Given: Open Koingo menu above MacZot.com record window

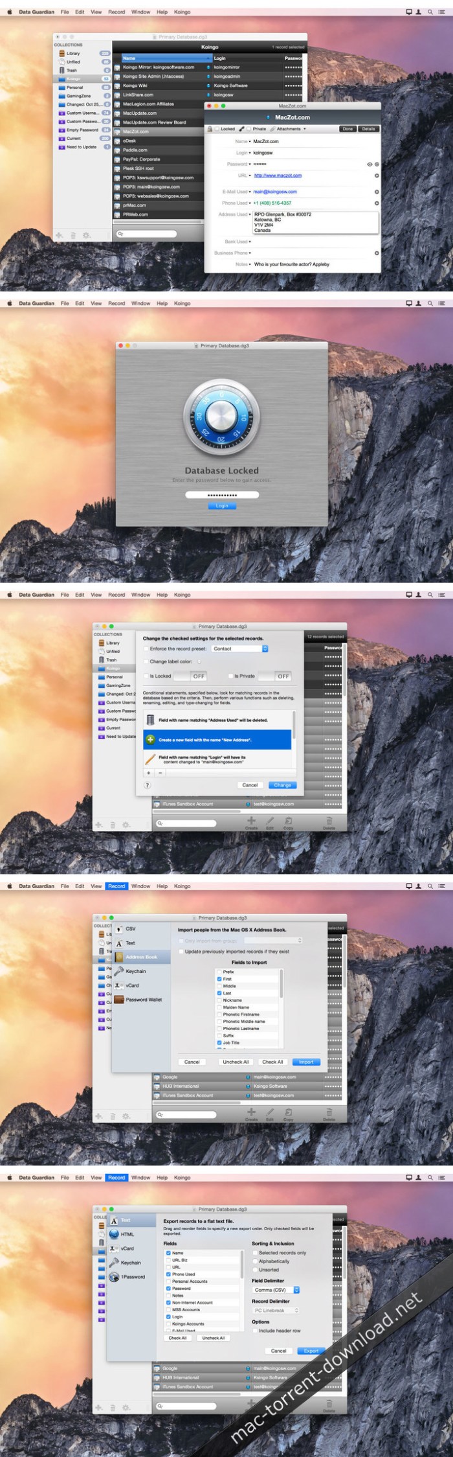Looking at the screenshot, I should click(182, 12).
